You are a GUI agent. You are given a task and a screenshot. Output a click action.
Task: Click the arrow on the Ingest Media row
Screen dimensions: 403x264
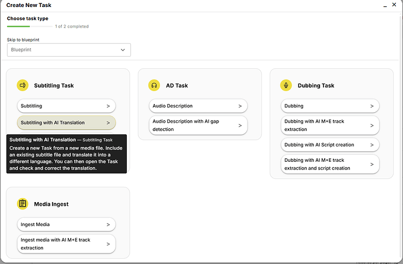108,224
